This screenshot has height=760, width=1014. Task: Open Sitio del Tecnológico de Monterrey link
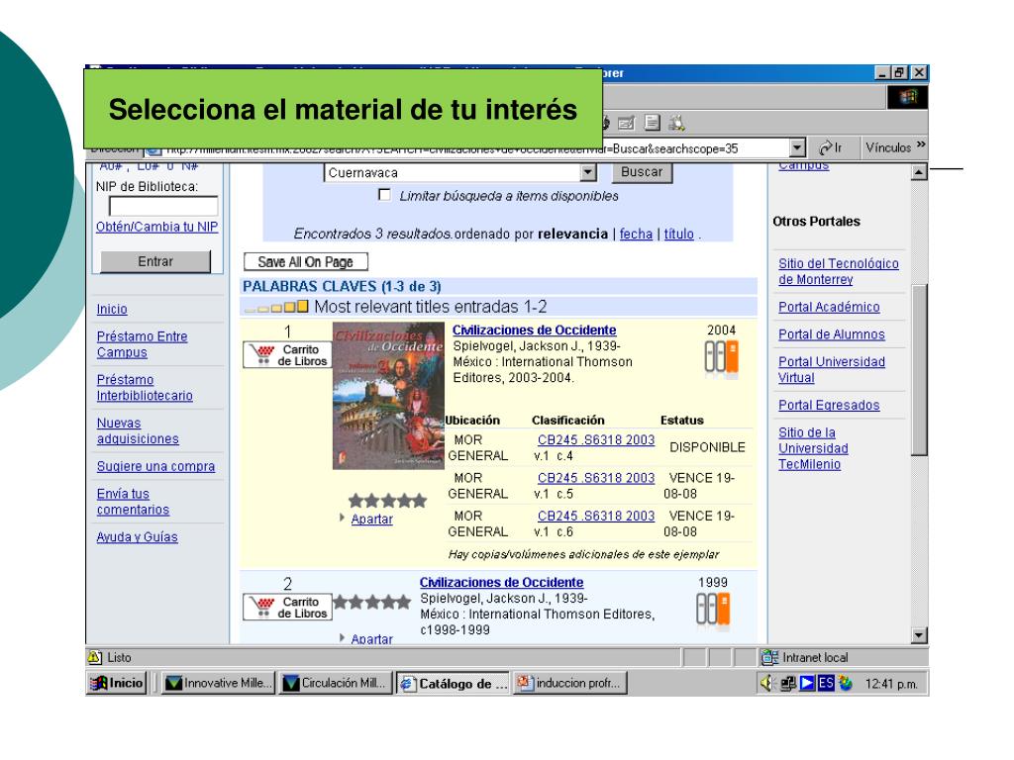coord(839,271)
